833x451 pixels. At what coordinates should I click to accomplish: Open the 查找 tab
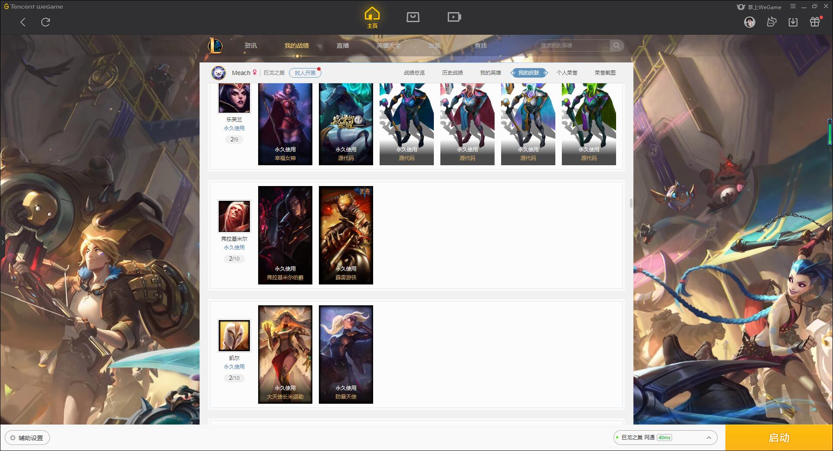pos(481,46)
